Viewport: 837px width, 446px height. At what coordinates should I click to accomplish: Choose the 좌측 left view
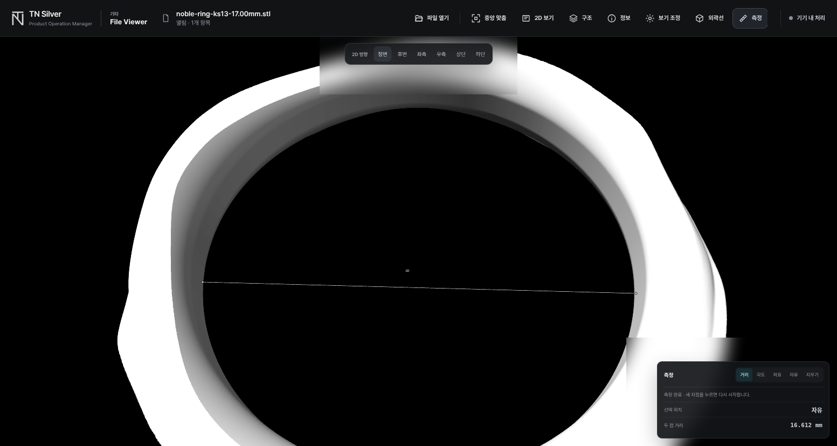(x=421, y=54)
